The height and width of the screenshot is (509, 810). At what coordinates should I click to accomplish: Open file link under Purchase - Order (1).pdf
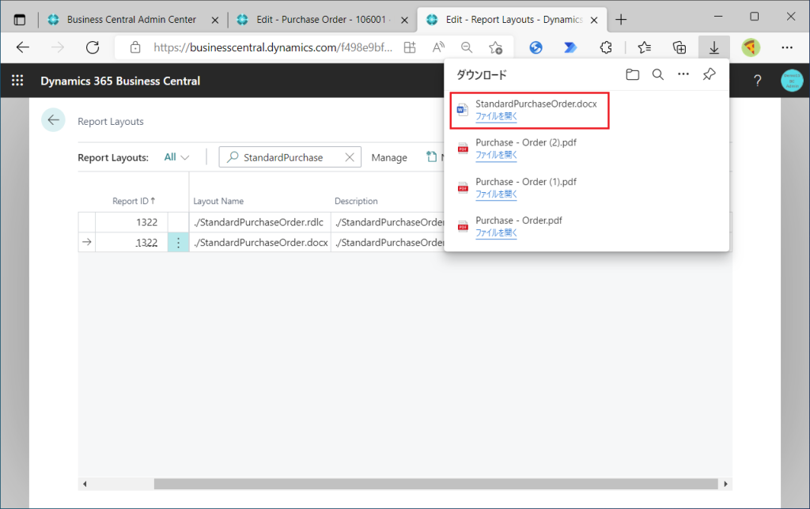click(496, 194)
